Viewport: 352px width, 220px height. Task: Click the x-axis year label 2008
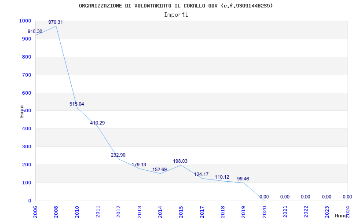pos(56,212)
